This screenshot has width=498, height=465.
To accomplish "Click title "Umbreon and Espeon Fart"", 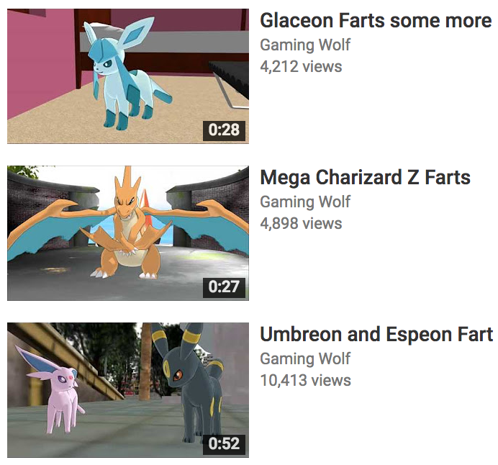I will (376, 335).
